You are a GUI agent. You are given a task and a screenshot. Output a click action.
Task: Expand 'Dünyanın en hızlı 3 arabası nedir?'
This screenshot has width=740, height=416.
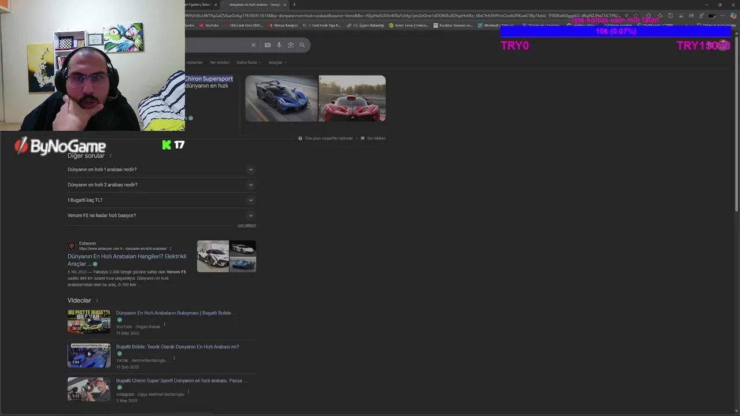pyautogui.click(x=162, y=185)
